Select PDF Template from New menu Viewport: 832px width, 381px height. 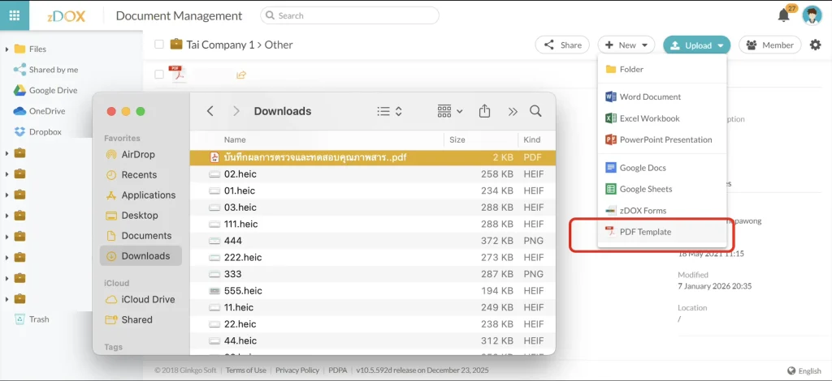click(645, 232)
